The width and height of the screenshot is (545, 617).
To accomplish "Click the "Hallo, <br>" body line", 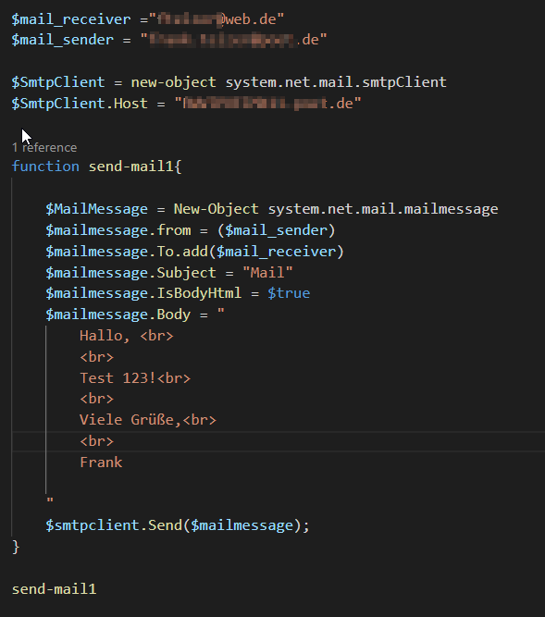I will point(127,336).
